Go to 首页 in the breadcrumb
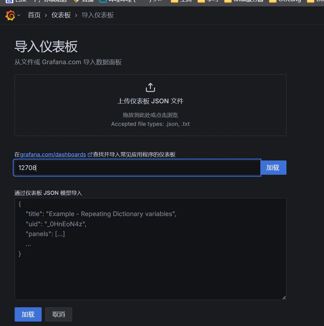This screenshot has height=326, width=324. tap(34, 15)
